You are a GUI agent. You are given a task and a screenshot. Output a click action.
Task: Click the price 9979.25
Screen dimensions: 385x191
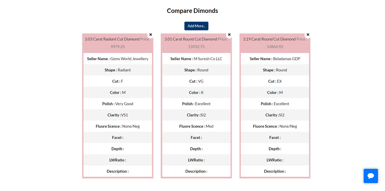(x=118, y=47)
